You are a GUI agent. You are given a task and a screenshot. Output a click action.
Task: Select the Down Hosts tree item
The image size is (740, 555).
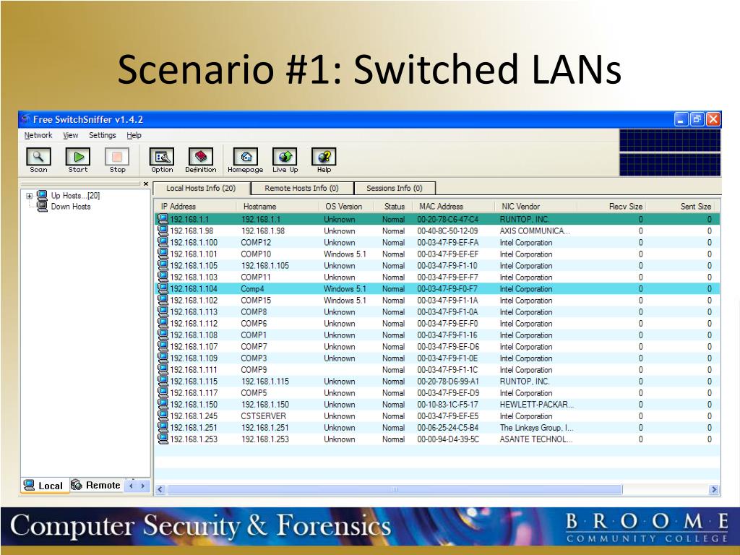[71, 206]
